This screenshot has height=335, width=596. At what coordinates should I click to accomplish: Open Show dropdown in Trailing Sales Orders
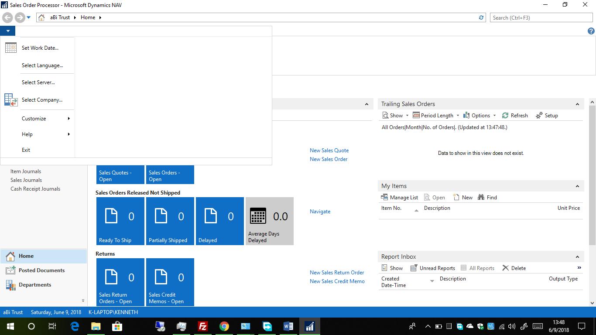click(x=395, y=116)
